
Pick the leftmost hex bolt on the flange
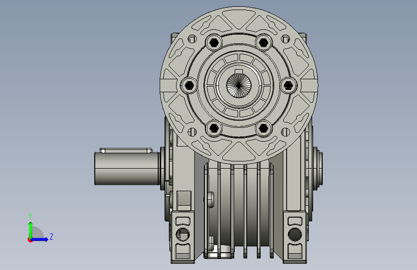click(x=189, y=86)
